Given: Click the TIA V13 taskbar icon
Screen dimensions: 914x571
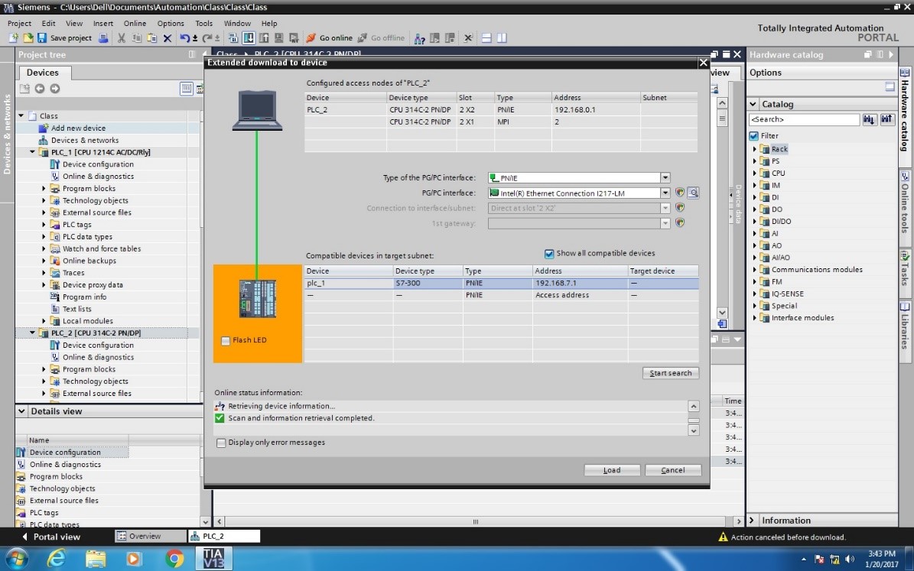Looking at the screenshot, I should pyautogui.click(x=213, y=559).
